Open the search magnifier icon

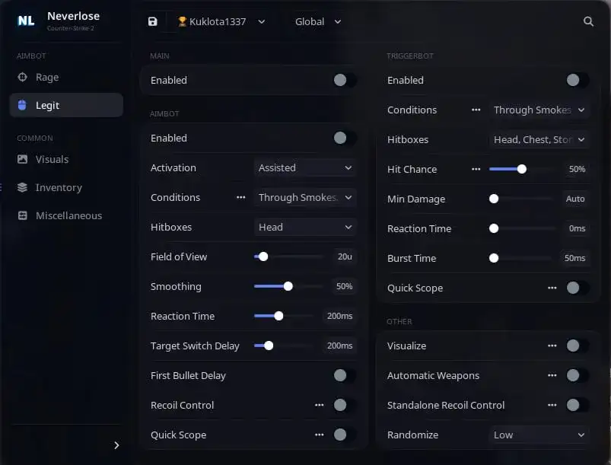coord(588,21)
